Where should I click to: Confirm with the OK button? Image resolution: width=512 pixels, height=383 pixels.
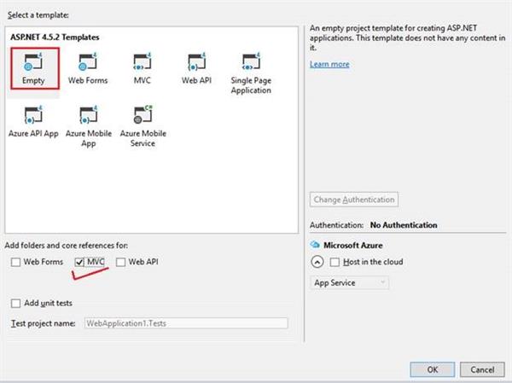tap(433, 368)
